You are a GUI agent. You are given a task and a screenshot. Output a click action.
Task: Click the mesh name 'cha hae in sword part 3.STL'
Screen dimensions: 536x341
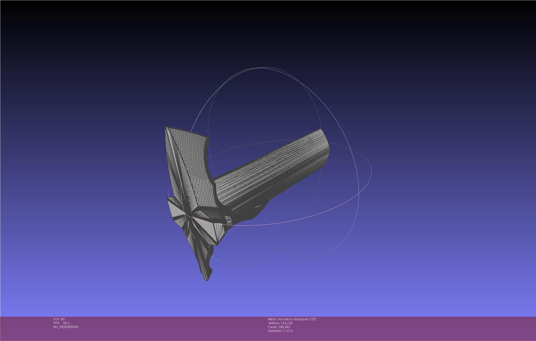[x=293, y=319]
